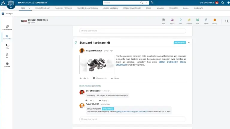This screenshot has height=129, width=230.
Task: Open the Close tab
Action: (149, 8)
